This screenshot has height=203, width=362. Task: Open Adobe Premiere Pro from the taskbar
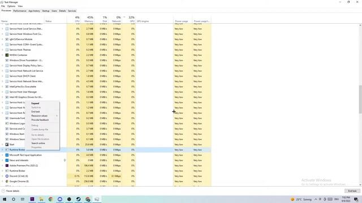(x=32, y=199)
